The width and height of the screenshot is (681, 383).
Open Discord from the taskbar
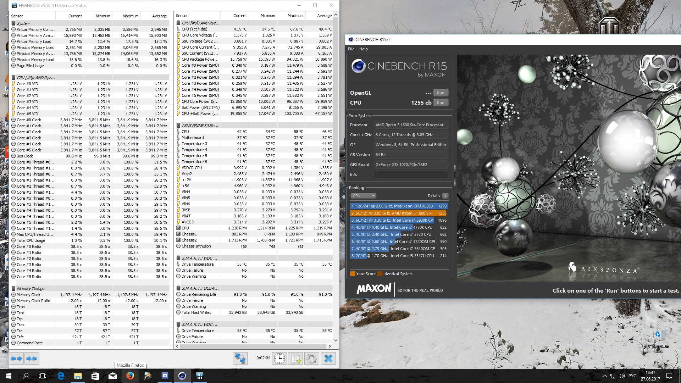165,376
